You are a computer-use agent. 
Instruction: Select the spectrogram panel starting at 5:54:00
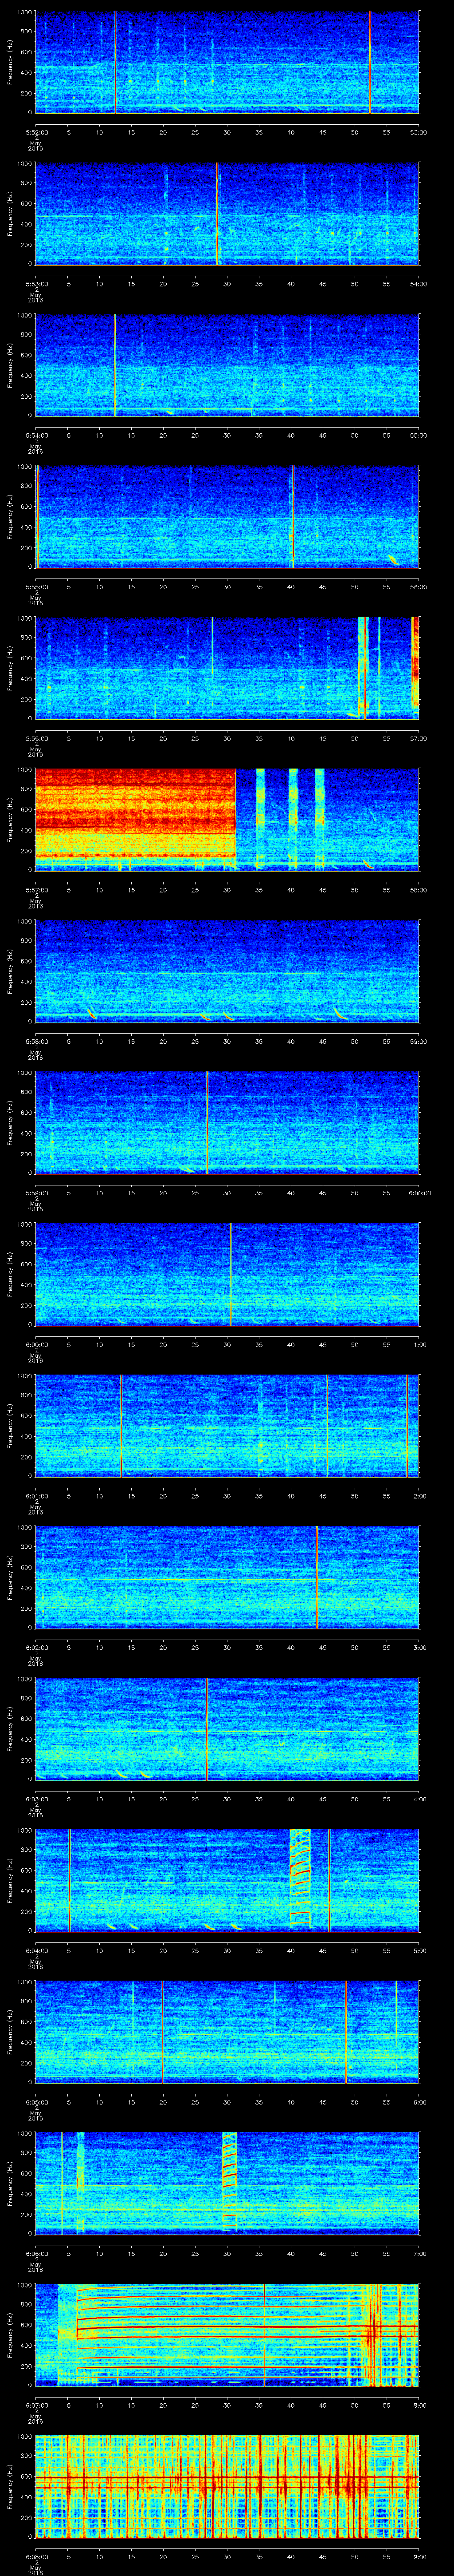(x=227, y=364)
